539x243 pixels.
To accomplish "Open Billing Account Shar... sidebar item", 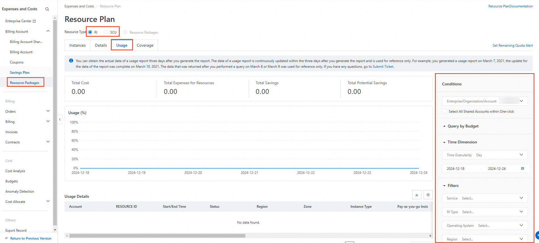I will (26, 42).
